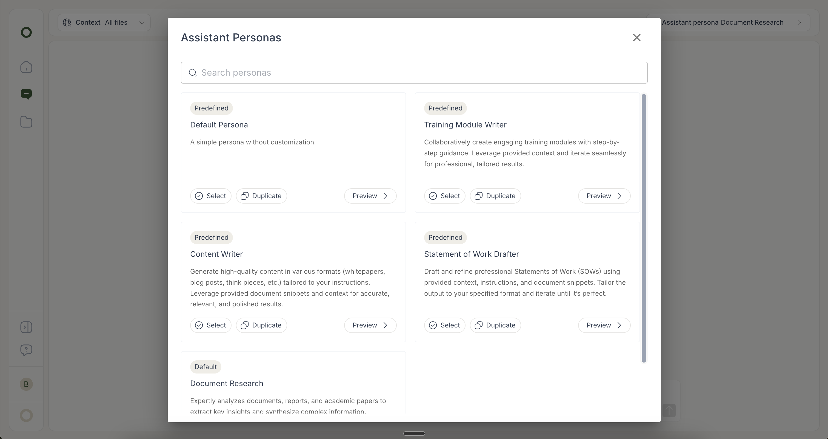
Task: Click the personas list scrollbar
Action: coord(644,228)
